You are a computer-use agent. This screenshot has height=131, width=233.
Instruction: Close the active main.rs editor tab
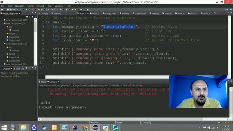pos(88,13)
